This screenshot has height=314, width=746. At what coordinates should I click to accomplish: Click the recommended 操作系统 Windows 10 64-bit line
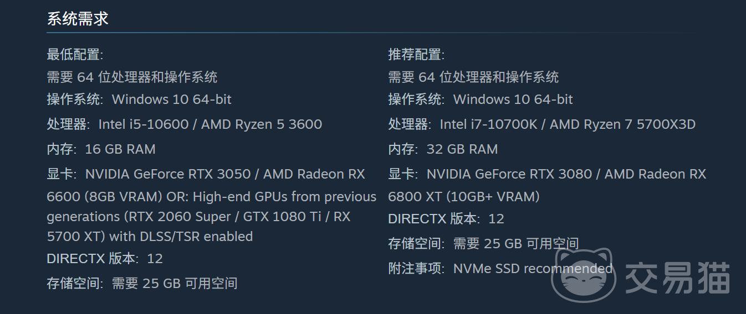tap(481, 100)
